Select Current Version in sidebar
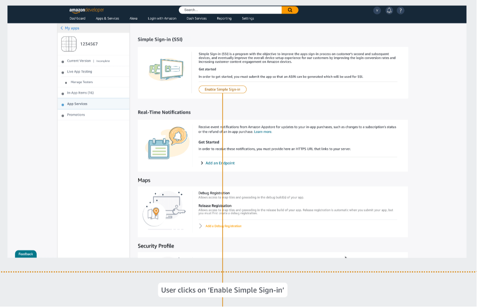 (x=79, y=61)
